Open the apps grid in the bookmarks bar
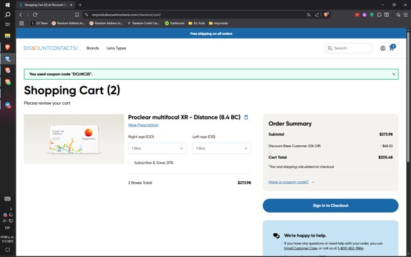Screen dimensions: 411x257 click(21, 23)
